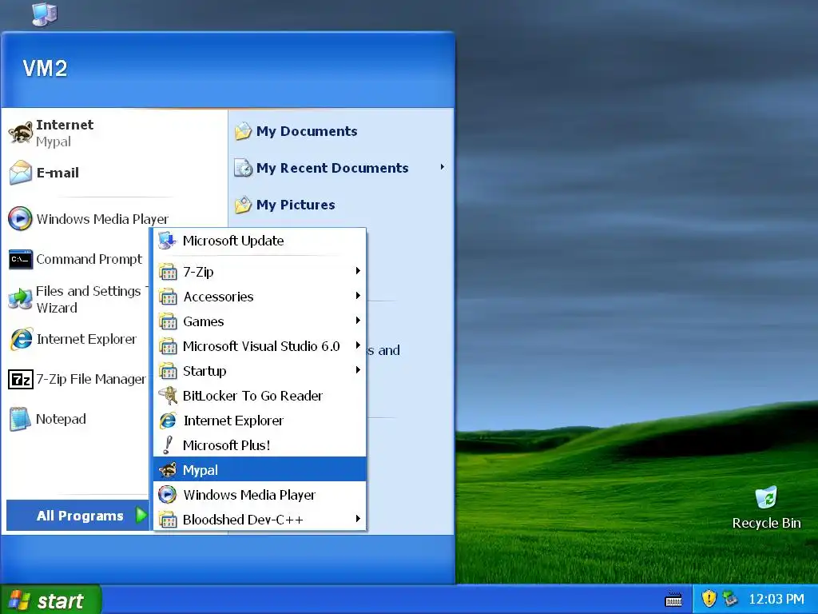Click the Microsoft Update icon in programs list
818x614 pixels.
pyautogui.click(x=168, y=241)
